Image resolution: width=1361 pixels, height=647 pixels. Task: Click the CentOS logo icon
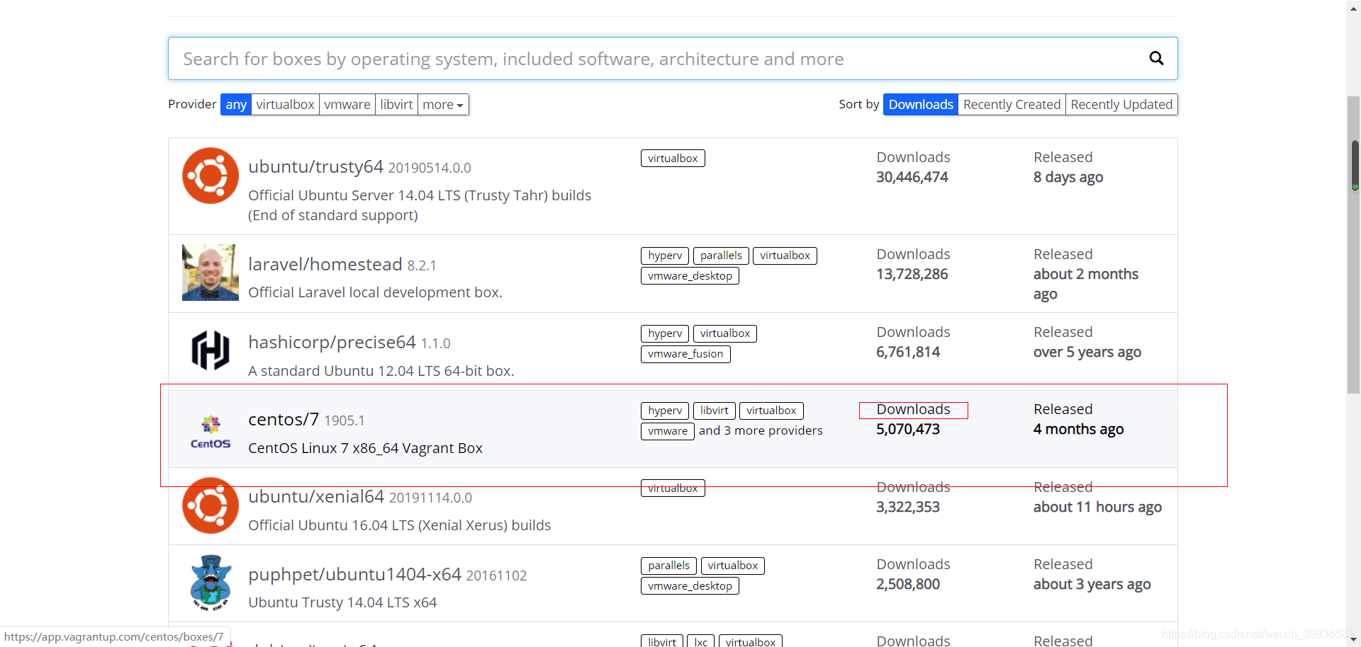click(211, 433)
